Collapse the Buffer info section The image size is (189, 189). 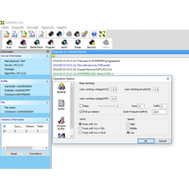(x=47, y=81)
